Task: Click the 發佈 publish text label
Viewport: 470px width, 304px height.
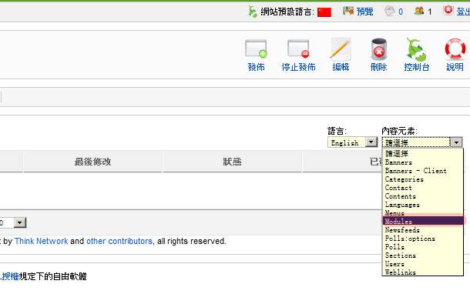Action: 256,67
